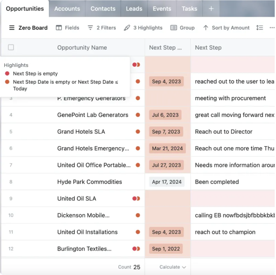Click highlight dots on Burlington Textiles row
Image resolution: width=276 pixels, height=275 pixels.
pos(136,249)
